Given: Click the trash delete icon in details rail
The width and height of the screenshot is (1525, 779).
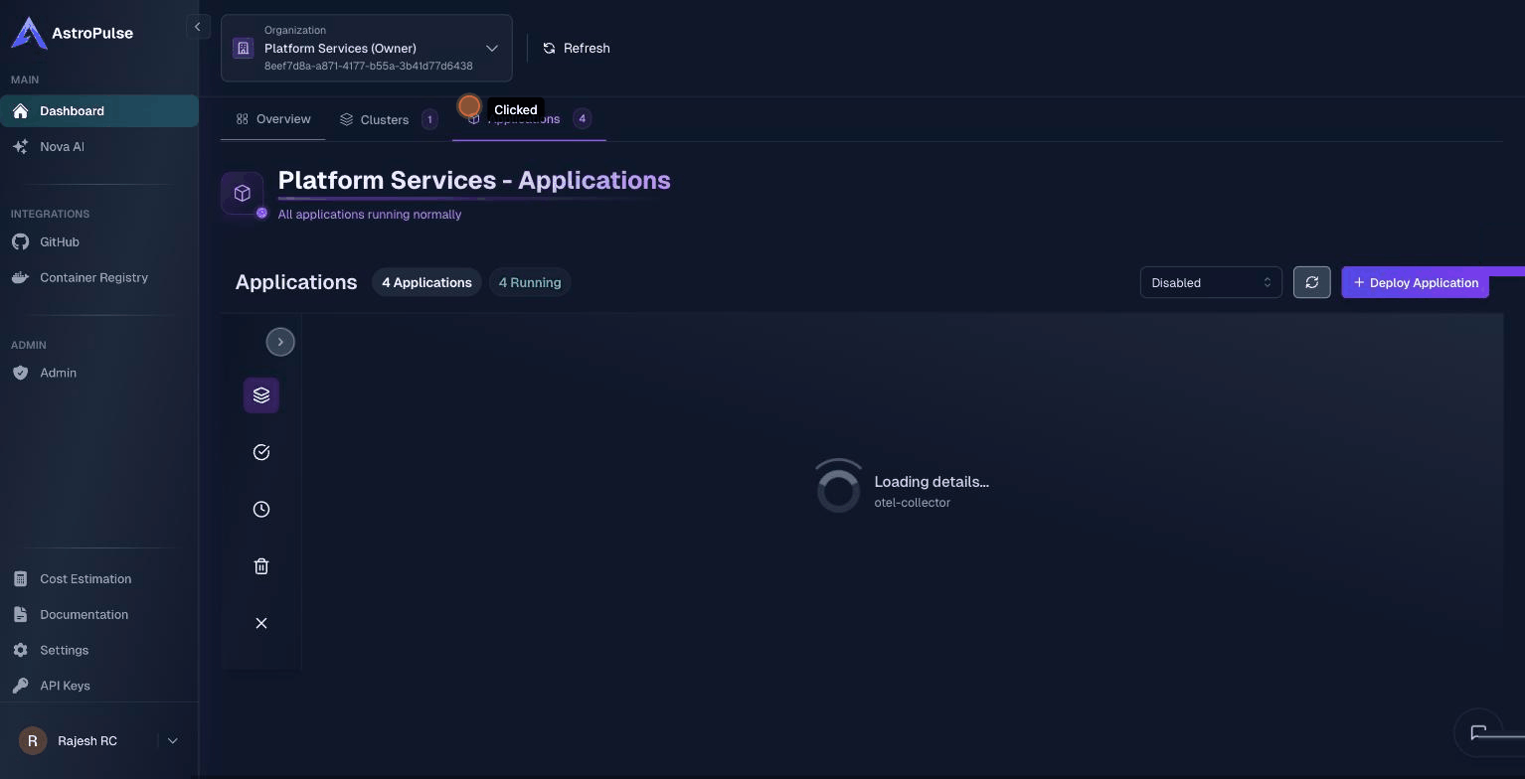Looking at the screenshot, I should (261, 566).
